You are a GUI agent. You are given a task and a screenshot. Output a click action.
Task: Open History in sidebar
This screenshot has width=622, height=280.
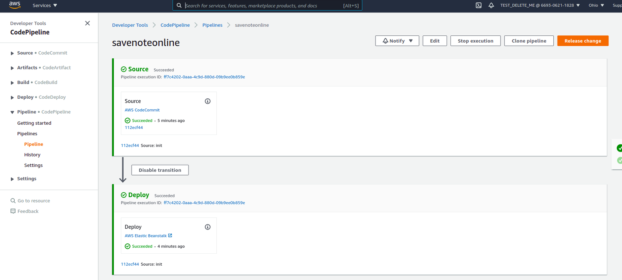tap(32, 155)
